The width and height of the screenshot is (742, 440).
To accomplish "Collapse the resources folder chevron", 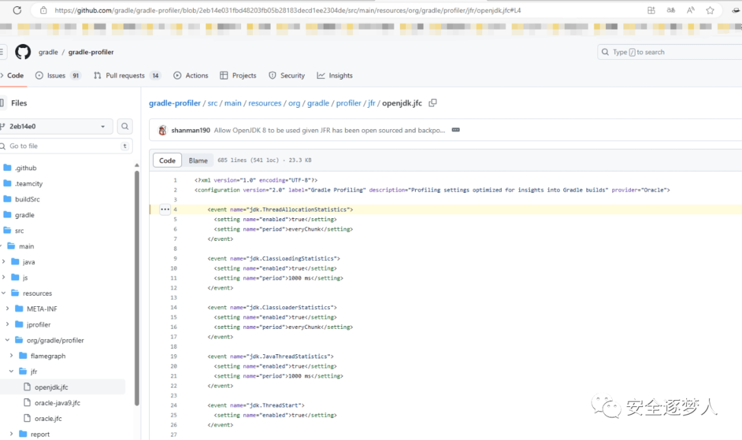I will pyautogui.click(x=4, y=293).
